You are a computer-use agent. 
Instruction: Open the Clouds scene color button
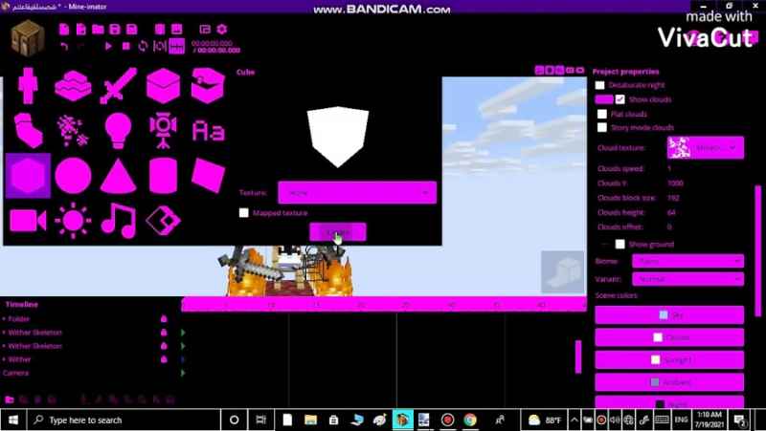point(669,337)
